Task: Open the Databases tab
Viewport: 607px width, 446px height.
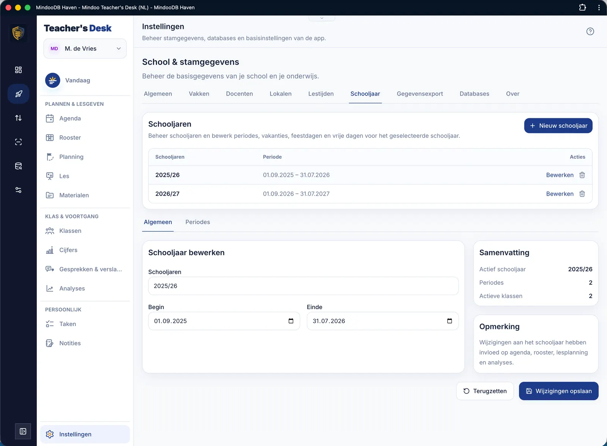Action: (474, 94)
